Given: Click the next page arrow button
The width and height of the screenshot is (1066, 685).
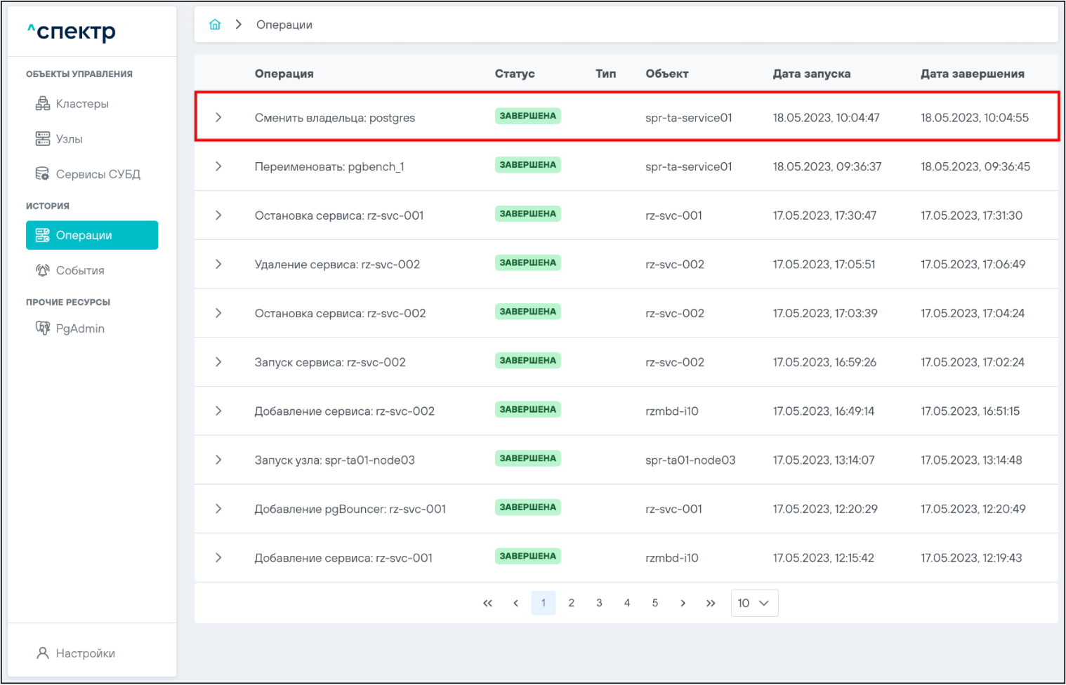Looking at the screenshot, I should [683, 603].
